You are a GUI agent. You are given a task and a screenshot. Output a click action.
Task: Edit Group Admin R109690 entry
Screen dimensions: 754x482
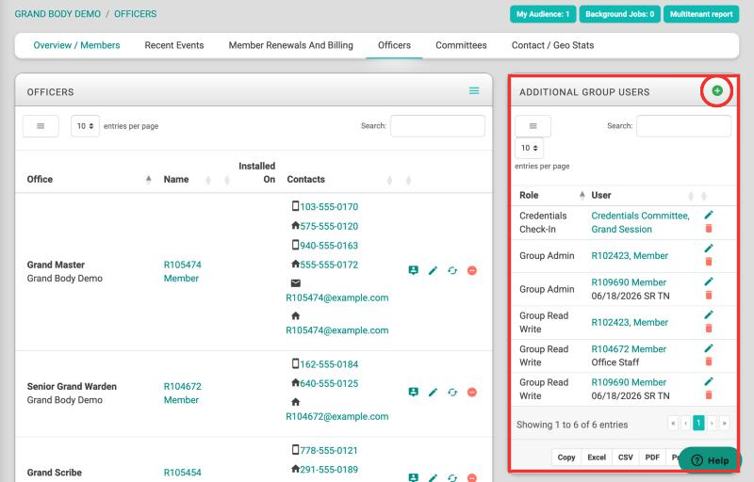click(709, 281)
